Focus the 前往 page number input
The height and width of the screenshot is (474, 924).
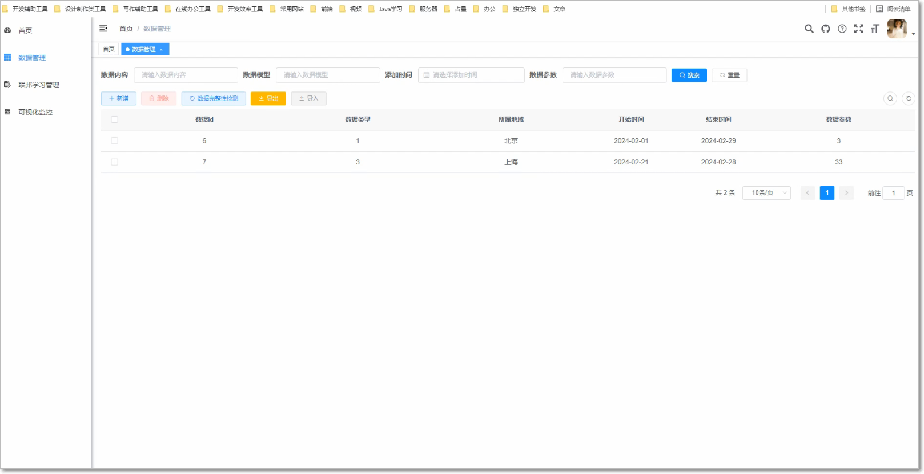coord(893,193)
